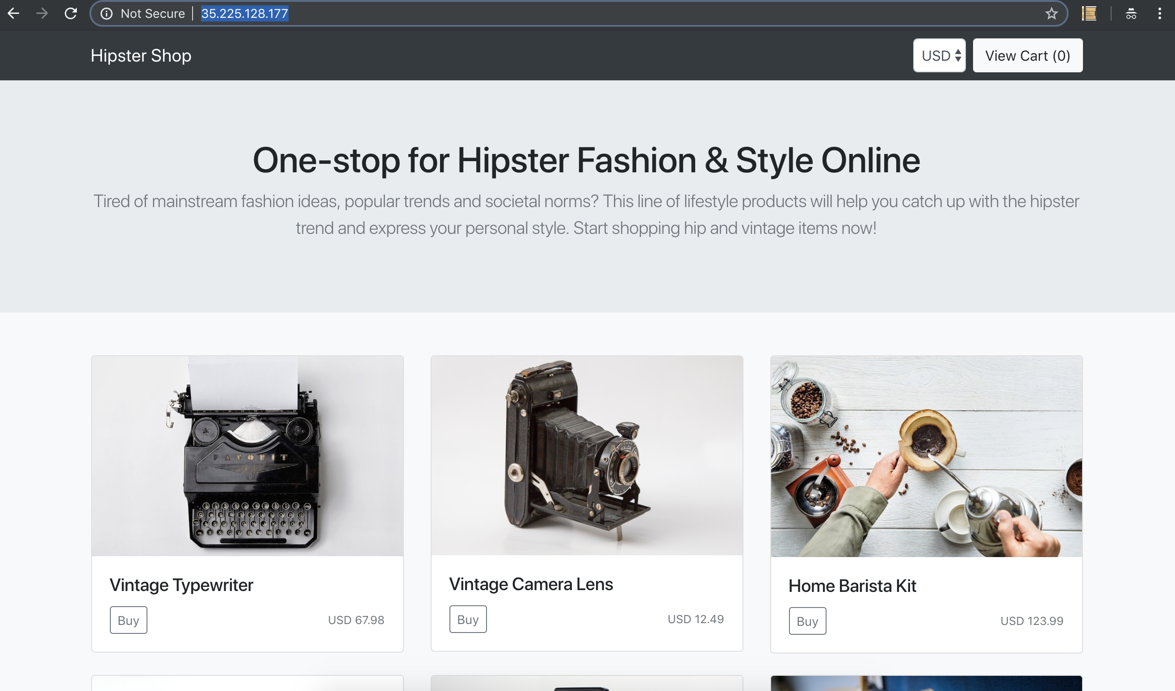1175x691 pixels.
Task: Click the browser forward arrow
Action: (42, 13)
